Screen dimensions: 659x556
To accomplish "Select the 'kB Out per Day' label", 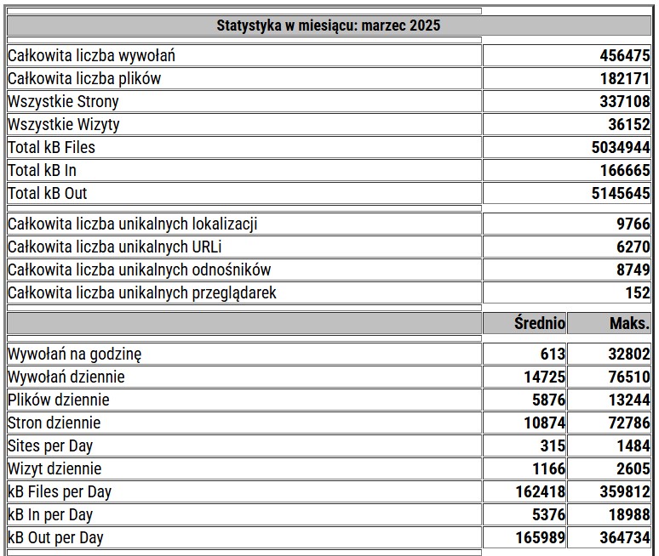I will 55,537.
